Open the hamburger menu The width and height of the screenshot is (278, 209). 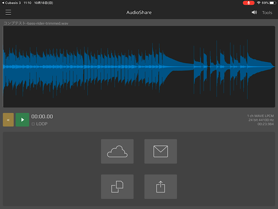pyautogui.click(x=8, y=13)
